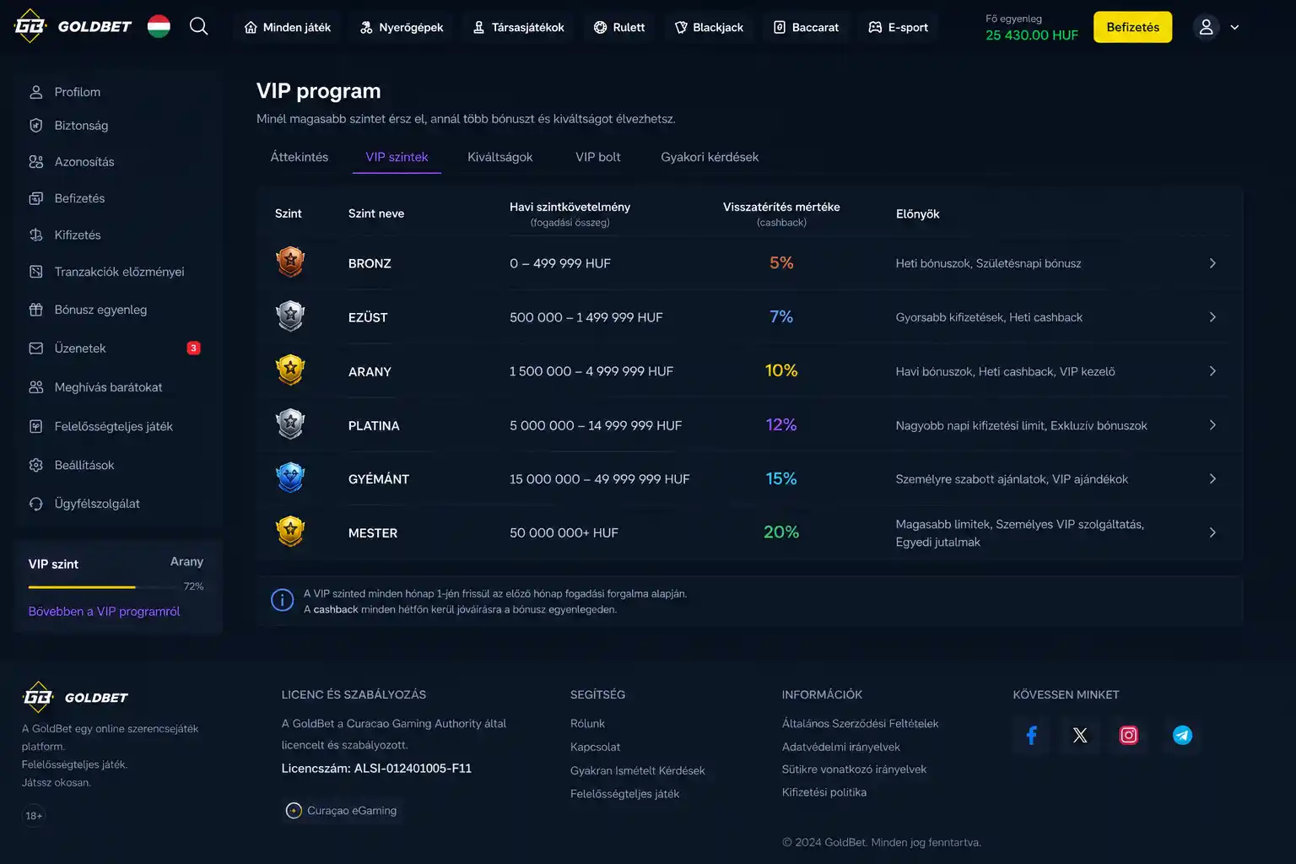1296x864 pixels.
Task: Click the EZÜST level badge icon
Action: point(290,316)
